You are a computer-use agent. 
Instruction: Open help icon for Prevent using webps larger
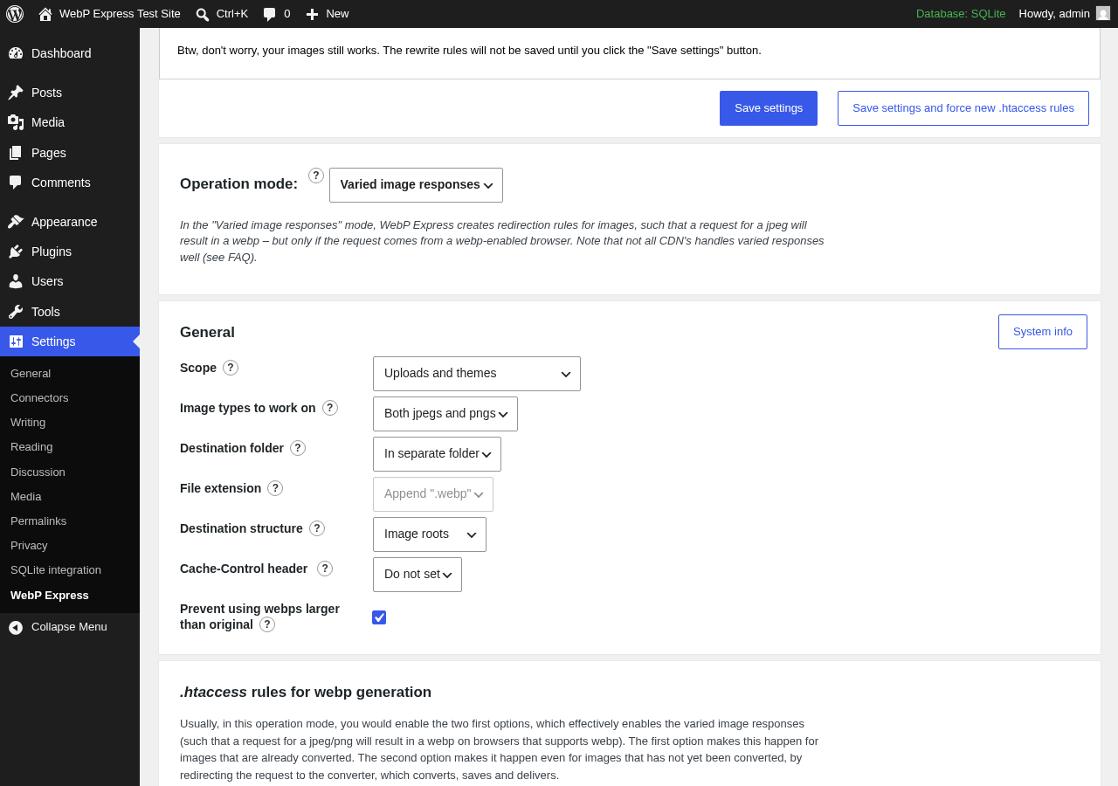click(x=267, y=624)
